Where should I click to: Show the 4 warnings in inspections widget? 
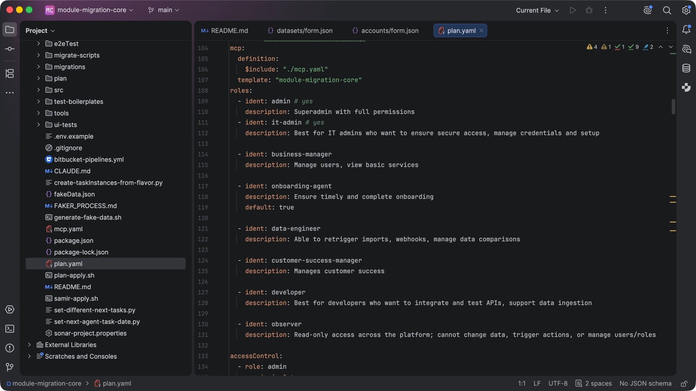click(592, 47)
